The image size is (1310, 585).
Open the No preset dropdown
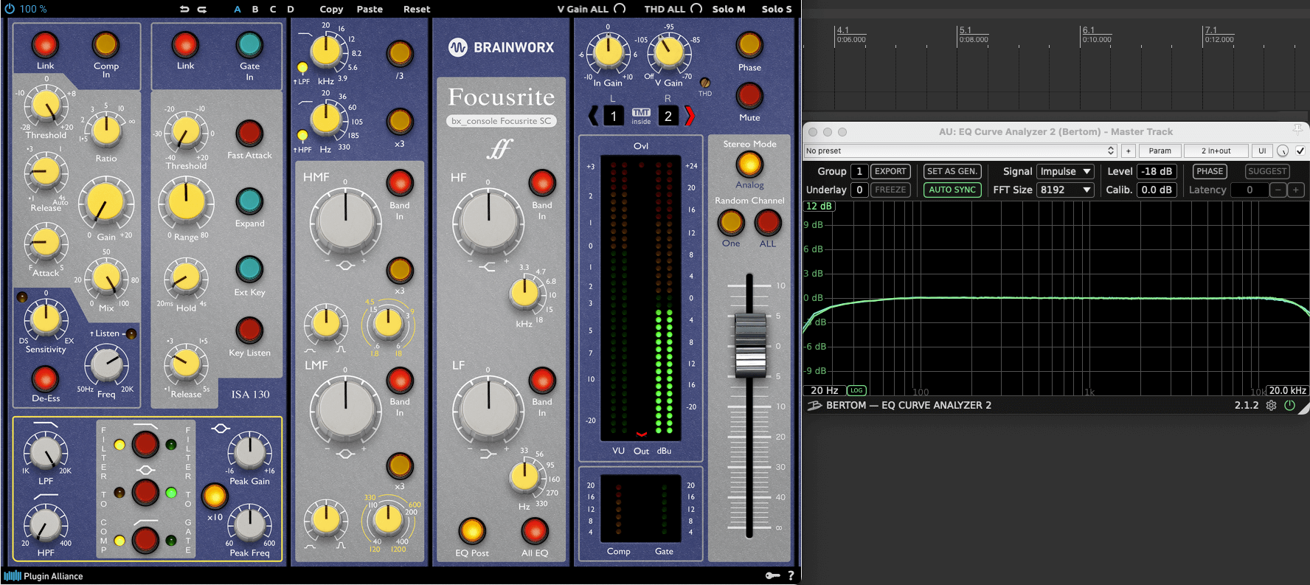[960, 150]
